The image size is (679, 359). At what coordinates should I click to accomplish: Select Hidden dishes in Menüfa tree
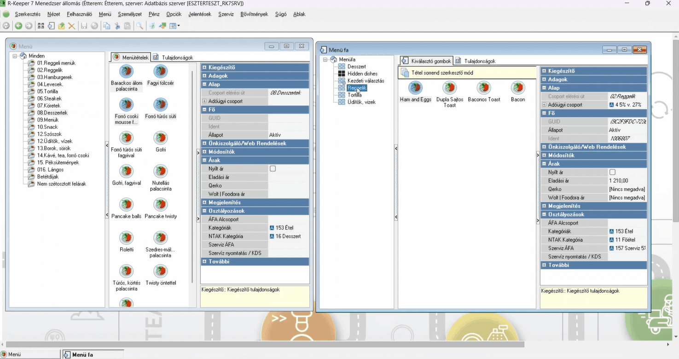pos(362,74)
